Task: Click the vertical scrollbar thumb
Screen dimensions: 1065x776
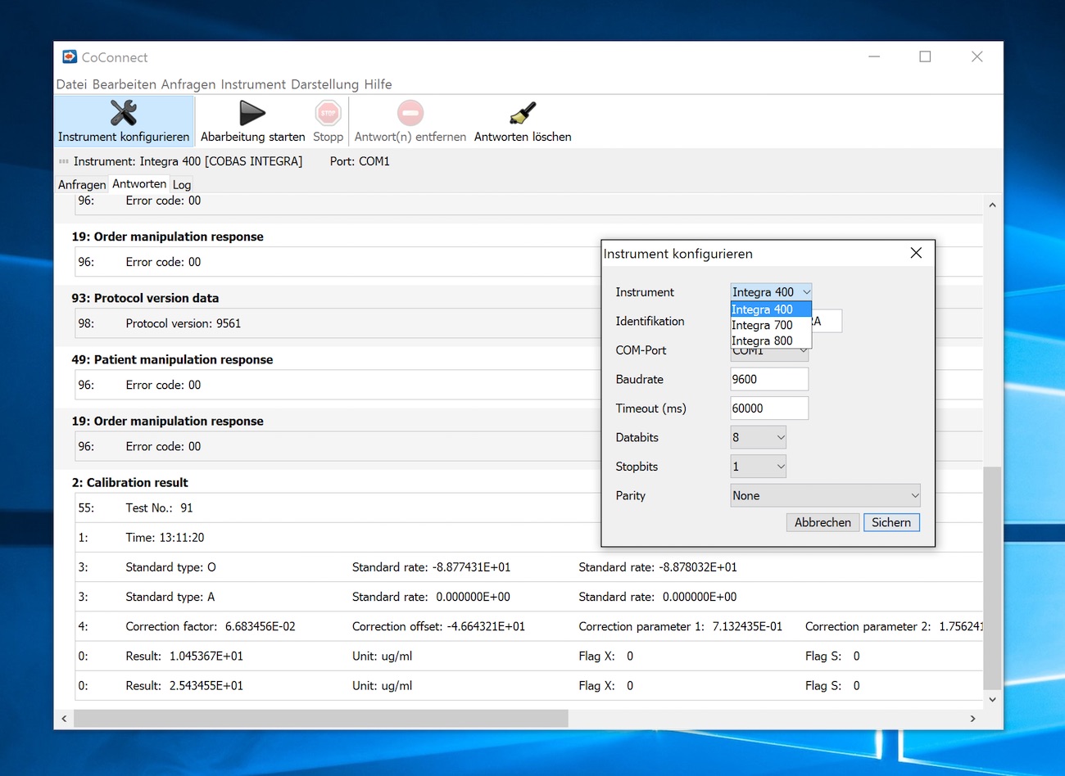Action: point(992,578)
